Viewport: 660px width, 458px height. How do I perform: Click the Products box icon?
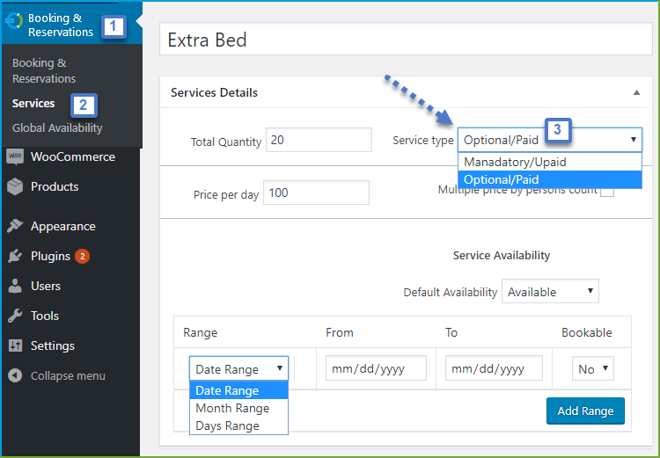pos(15,186)
